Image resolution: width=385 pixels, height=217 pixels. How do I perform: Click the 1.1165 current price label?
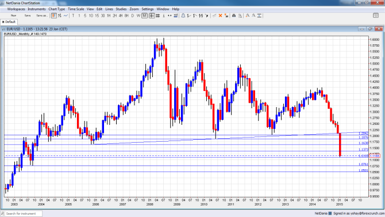(x=375, y=156)
